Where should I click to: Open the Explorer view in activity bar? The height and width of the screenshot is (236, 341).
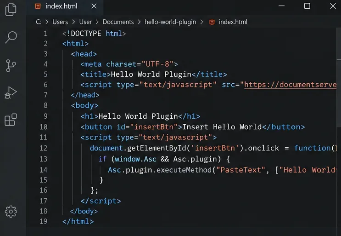tap(11, 9)
